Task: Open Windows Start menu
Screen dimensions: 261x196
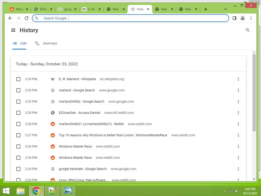Action: click(x=6, y=191)
